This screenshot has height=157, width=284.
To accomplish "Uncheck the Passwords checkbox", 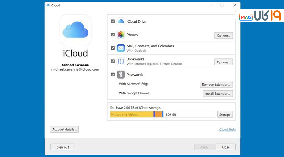I will coord(113,75).
